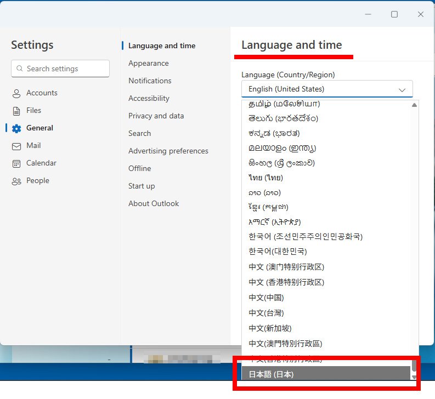The height and width of the screenshot is (399, 435).
Task: Go to Privacy and data settings
Action: pyautogui.click(x=156, y=116)
